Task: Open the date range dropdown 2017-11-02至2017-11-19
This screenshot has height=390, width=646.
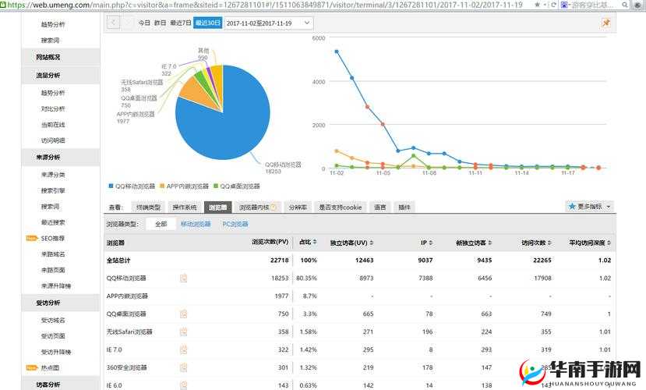Action: coord(268,23)
